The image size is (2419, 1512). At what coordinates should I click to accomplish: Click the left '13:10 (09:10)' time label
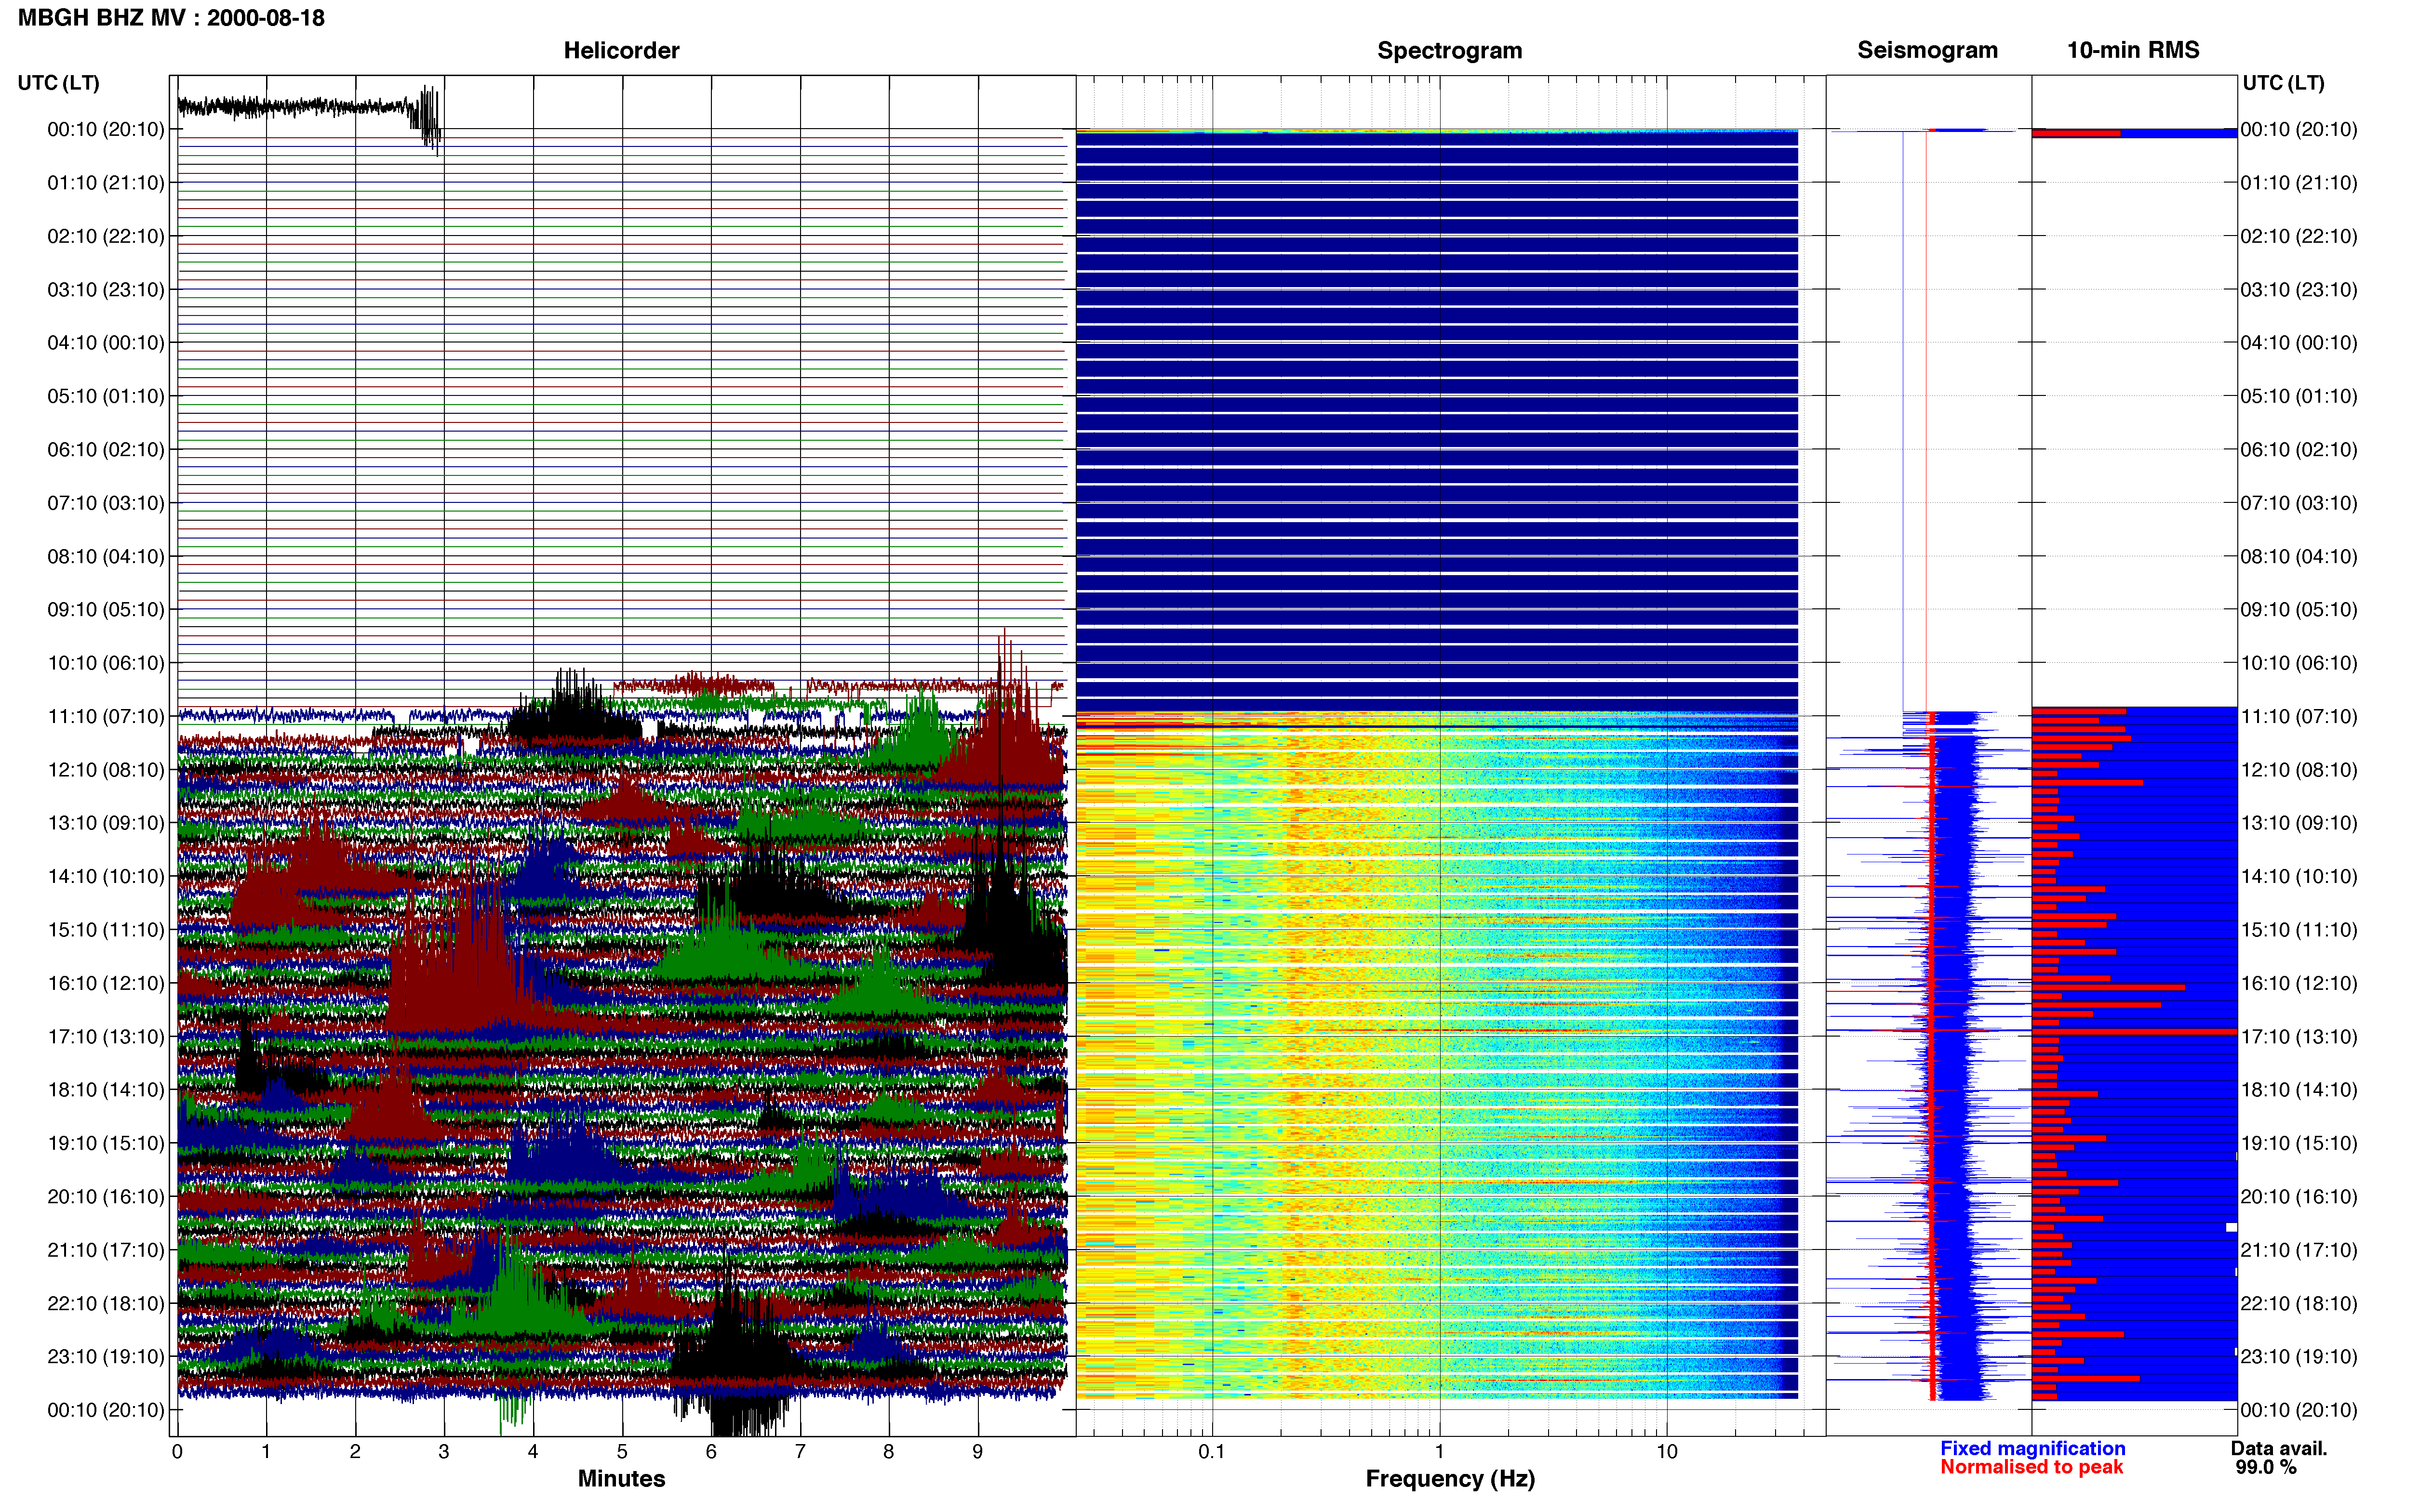tap(106, 823)
